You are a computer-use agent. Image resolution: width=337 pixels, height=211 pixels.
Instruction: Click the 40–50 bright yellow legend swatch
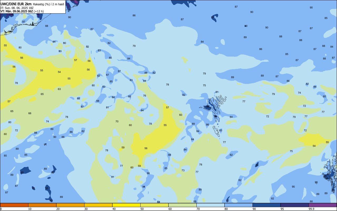tap(126, 205)
